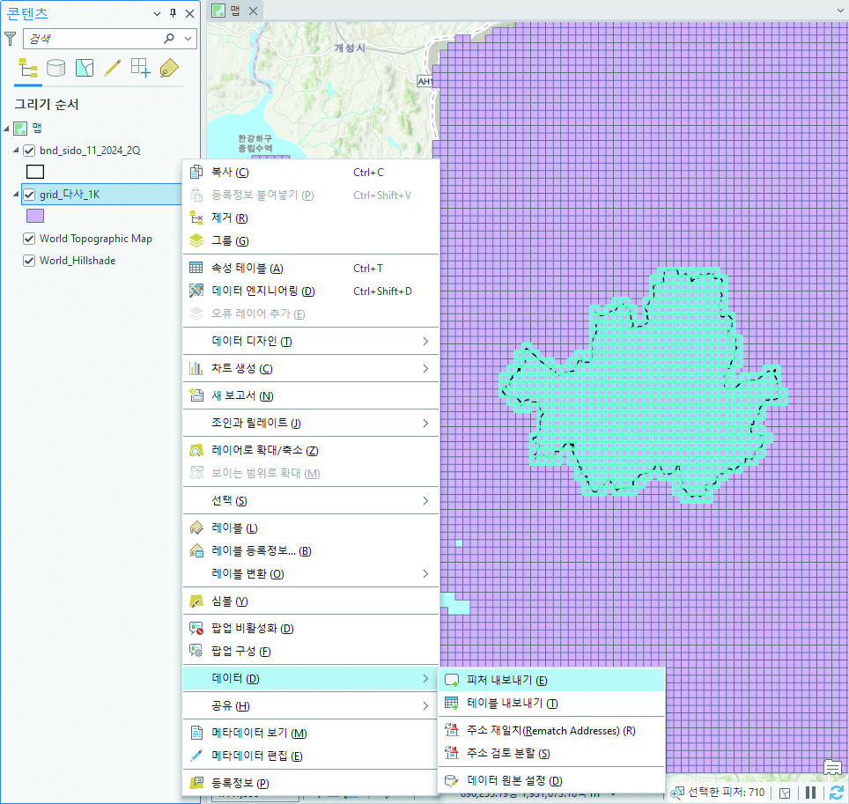
Task: Collapse the 맵 node in contents tree
Action: (8, 129)
